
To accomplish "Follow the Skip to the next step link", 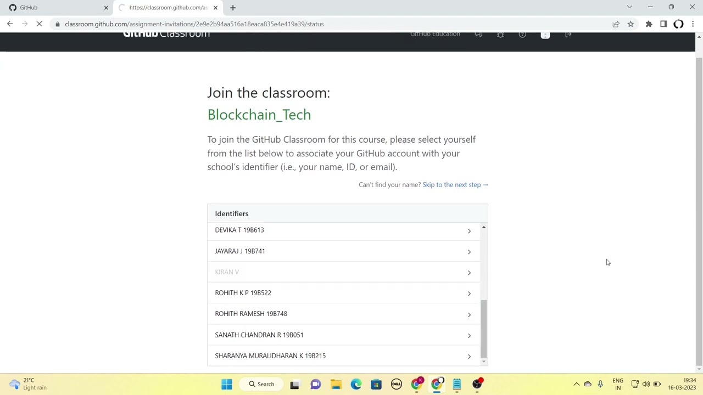I will coord(455,185).
